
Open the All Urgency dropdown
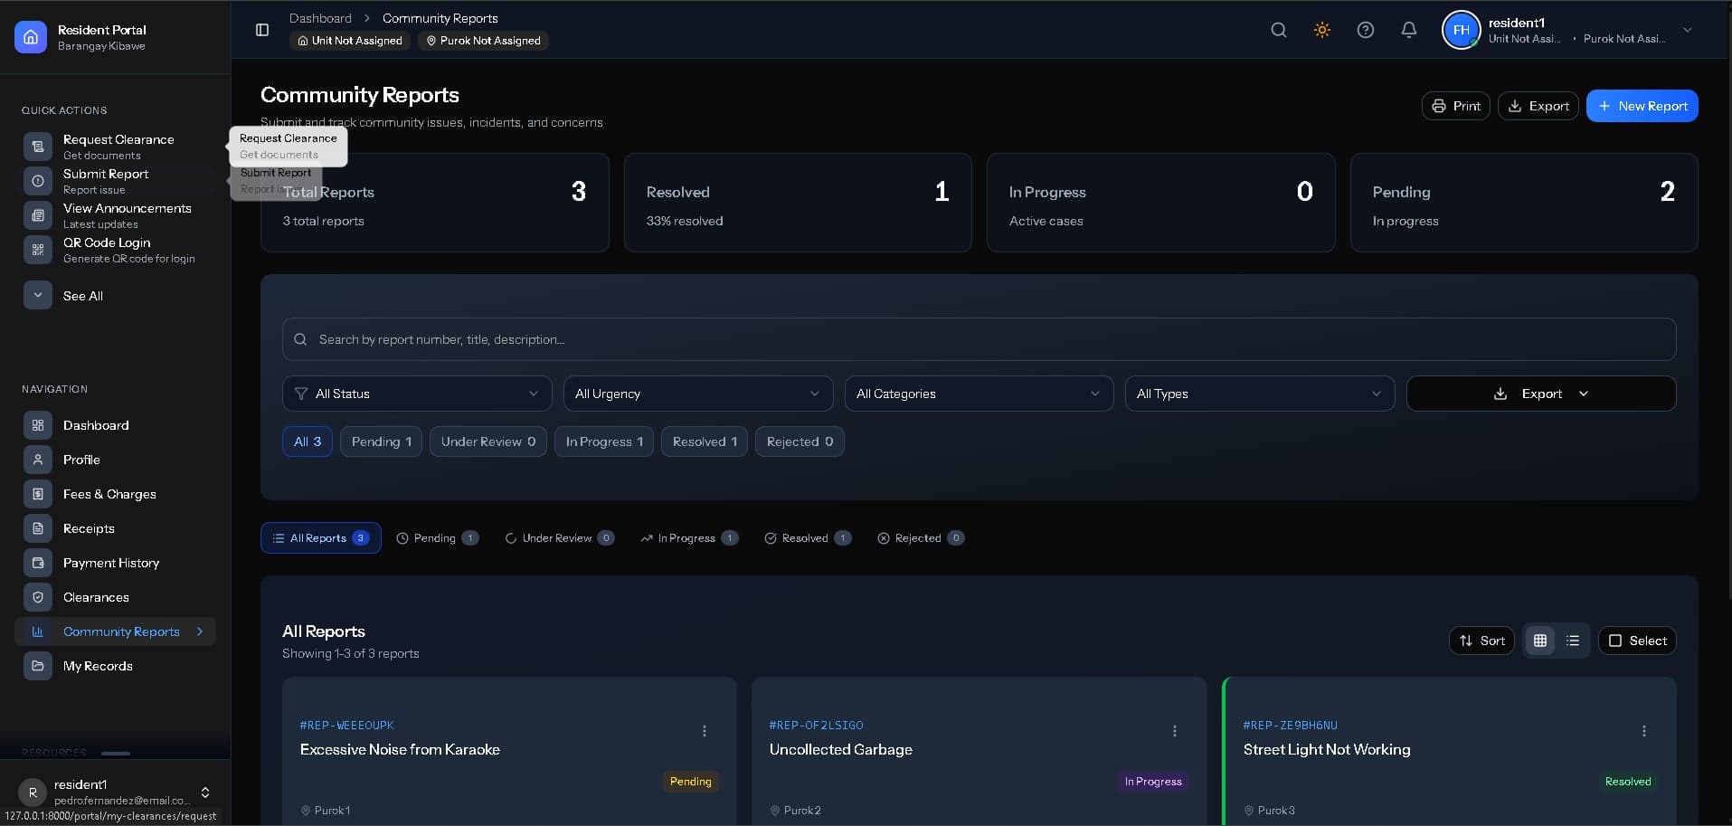pos(698,394)
